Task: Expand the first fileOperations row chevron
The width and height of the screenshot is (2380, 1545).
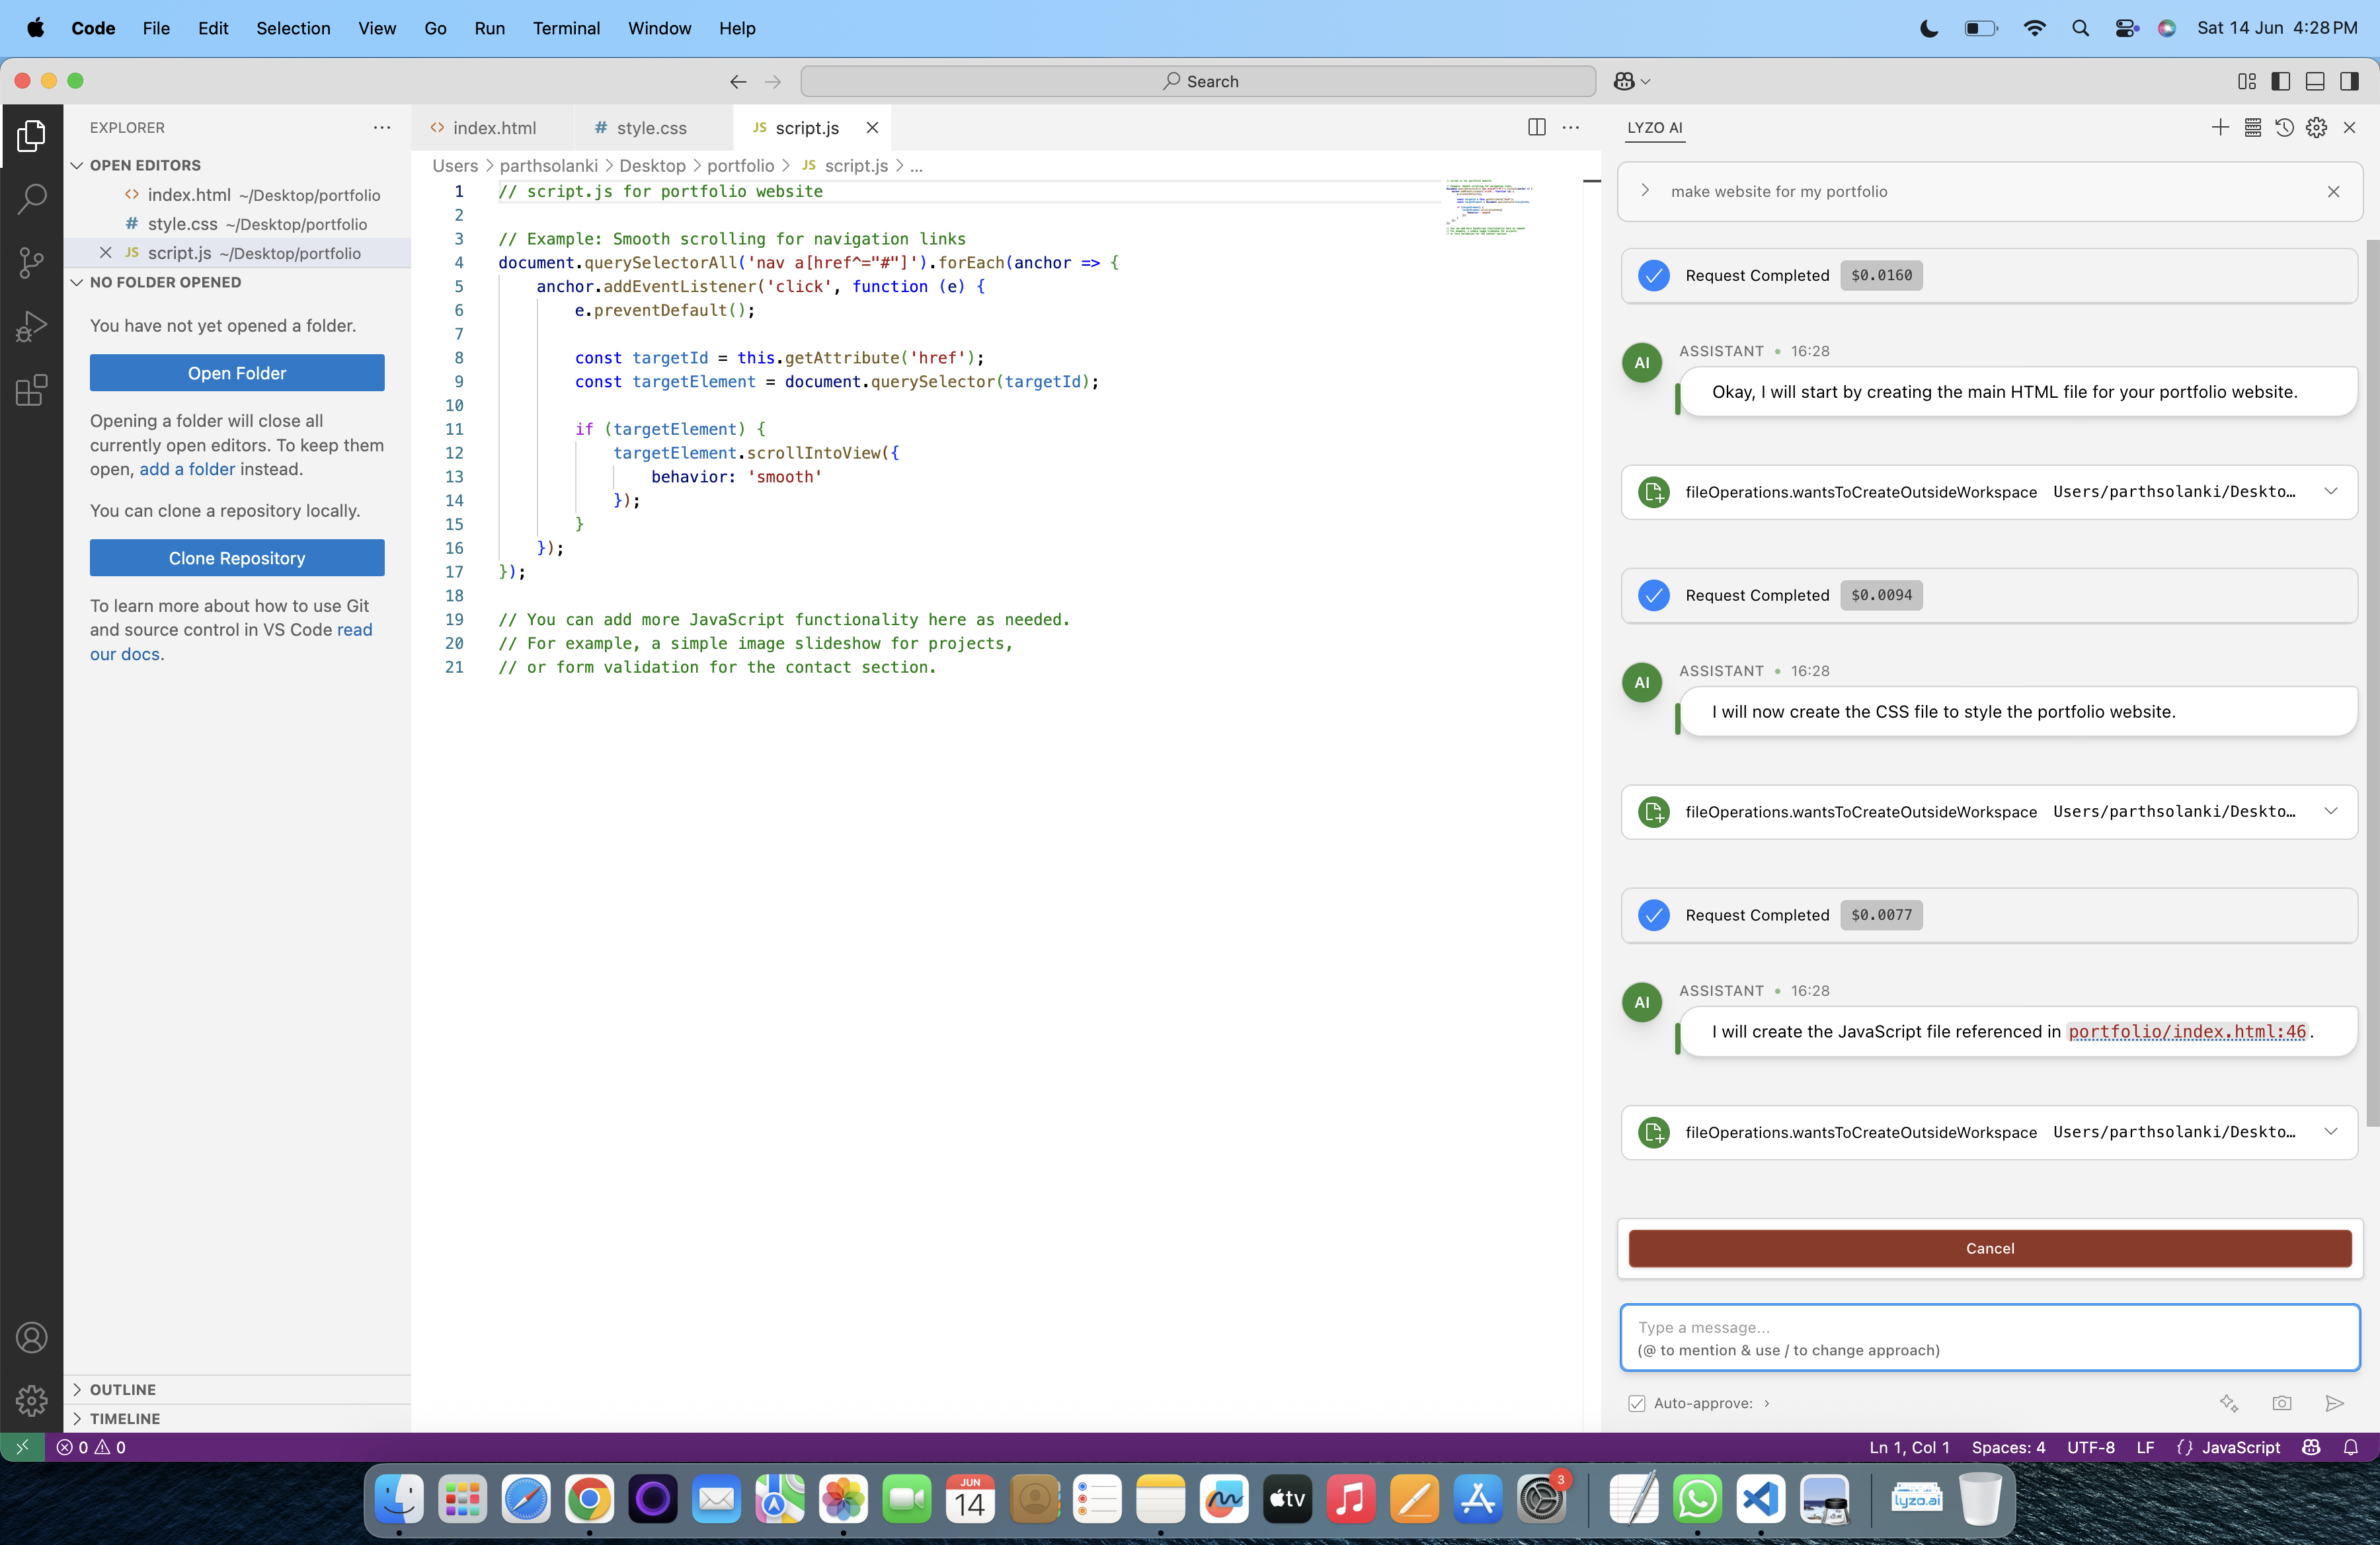Action: point(2331,492)
